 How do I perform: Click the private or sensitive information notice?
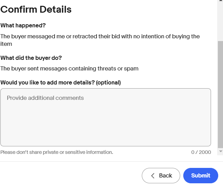57,152
